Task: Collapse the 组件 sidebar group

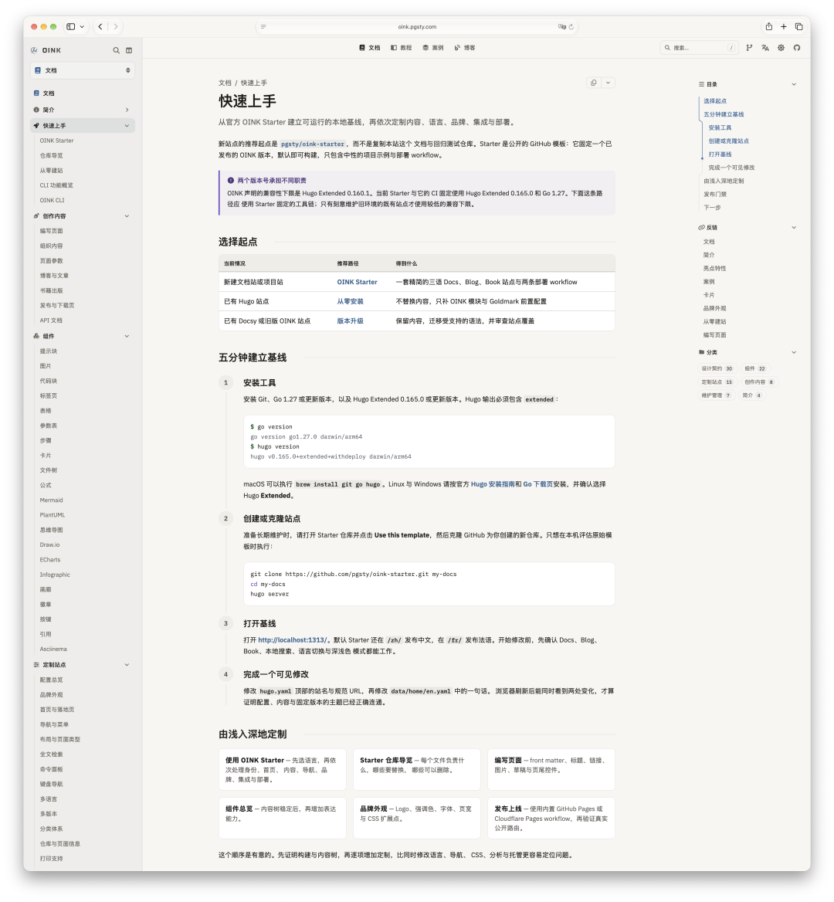Action: pos(127,336)
